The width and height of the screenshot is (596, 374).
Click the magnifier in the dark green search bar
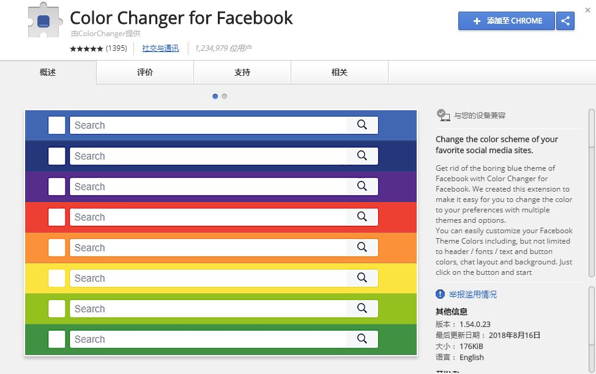tap(362, 338)
